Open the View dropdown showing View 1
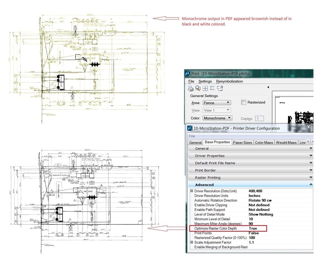The height and width of the screenshot is (256, 316). pos(216,110)
